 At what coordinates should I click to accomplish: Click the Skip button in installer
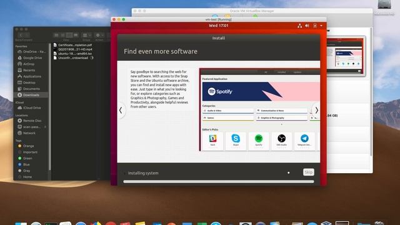point(308,172)
